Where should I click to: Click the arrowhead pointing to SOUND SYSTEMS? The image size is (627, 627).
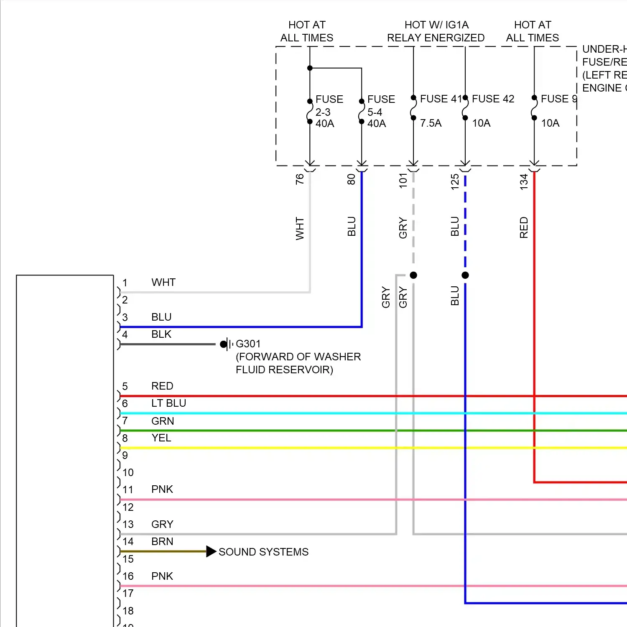tap(212, 551)
